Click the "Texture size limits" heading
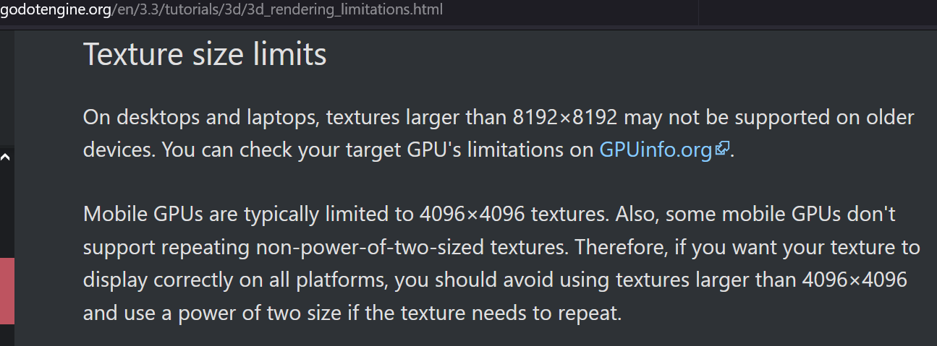Screen dimensions: 937x346 (205, 54)
